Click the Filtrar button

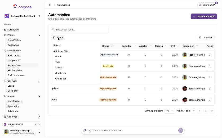point(58,38)
